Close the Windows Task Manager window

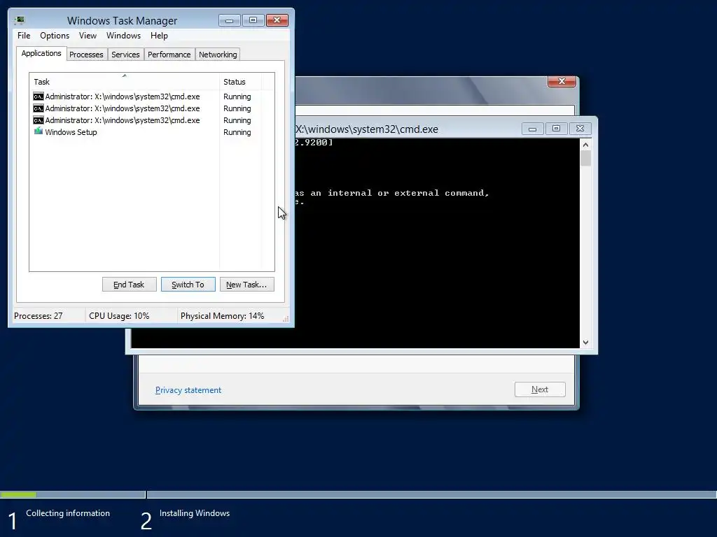(277, 20)
